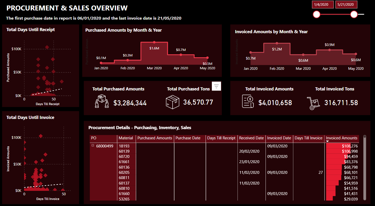375x206 pixels.
Task: Click the start date field 1/4/2020
Action: coord(323,4)
